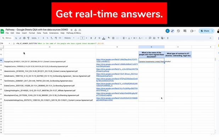The height and width of the screenshot is (140, 219).
Task: Toggle bold formatting
Action: (x=91, y=38)
